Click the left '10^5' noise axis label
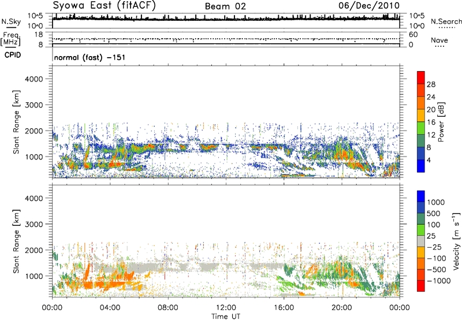 pos(35,16)
